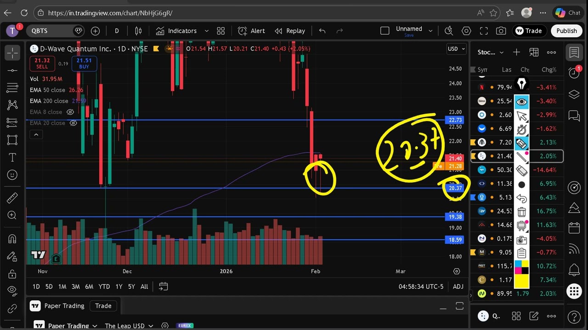
Task: Open the watchlist advanced view table icon
Action: tap(534, 52)
